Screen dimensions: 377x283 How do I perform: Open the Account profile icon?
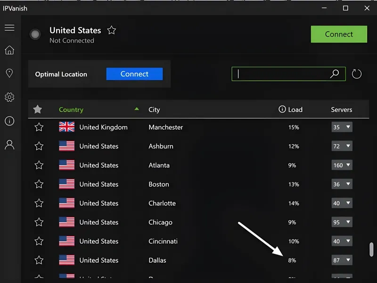(x=9, y=144)
